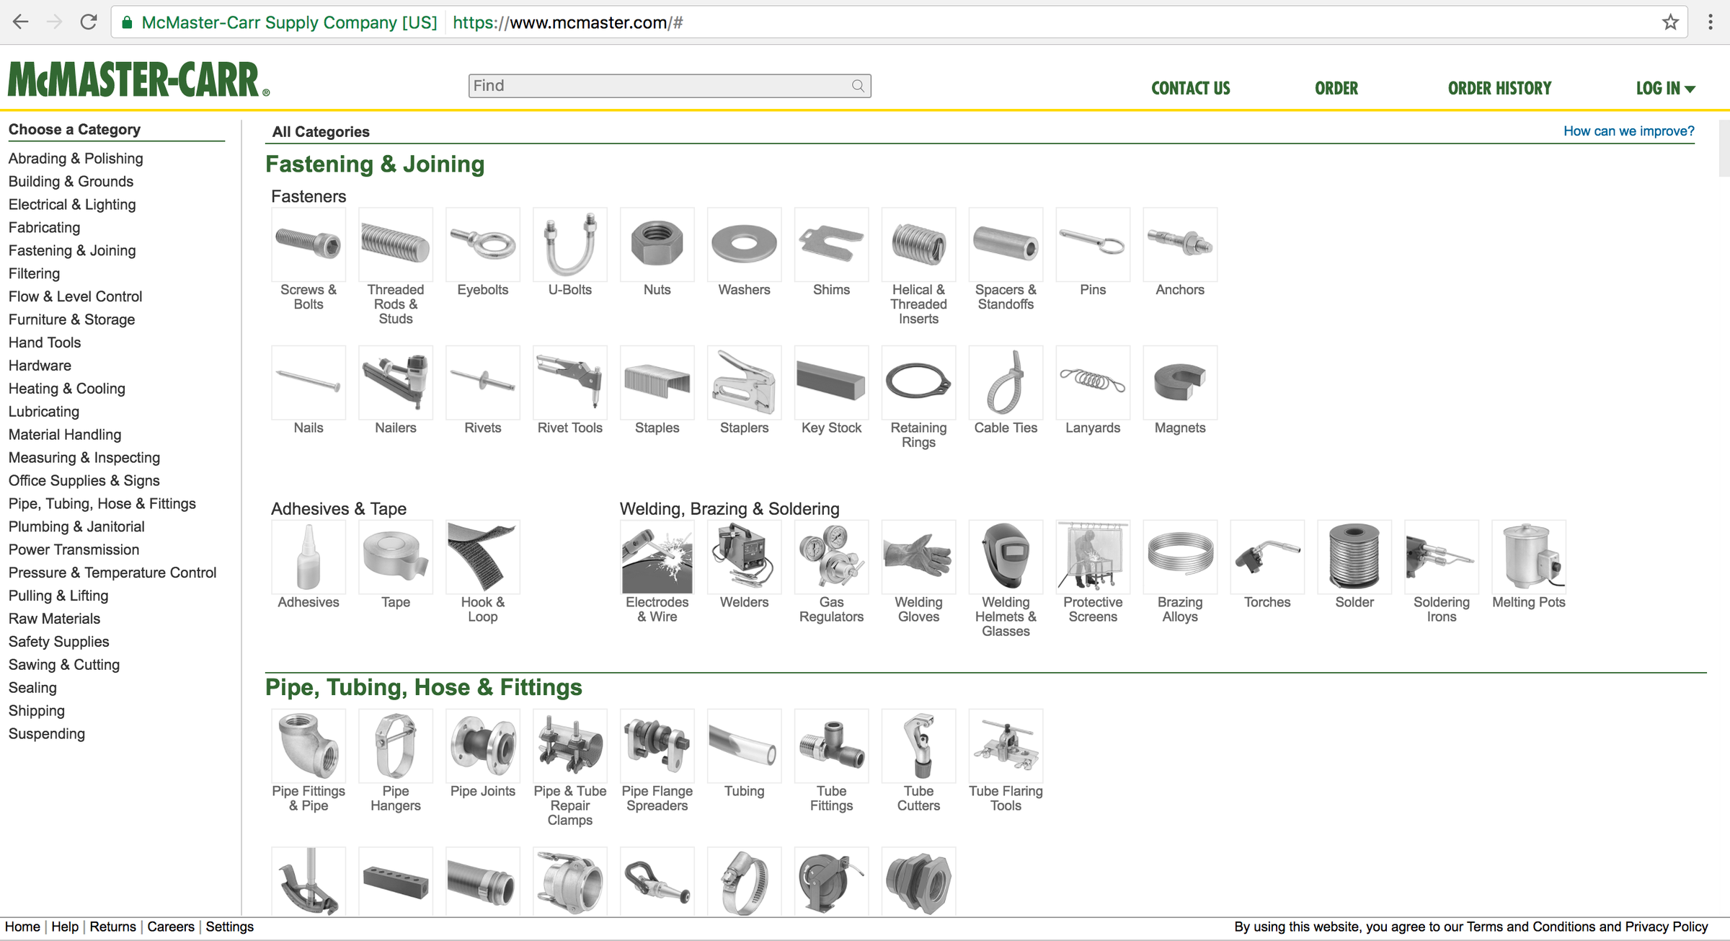Open CONTACT US
Screen dimensions: 1730x941
pyautogui.click(x=1191, y=88)
